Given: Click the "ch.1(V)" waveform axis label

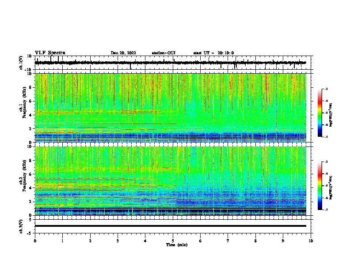Looking at the screenshot, I should pos(21,63).
